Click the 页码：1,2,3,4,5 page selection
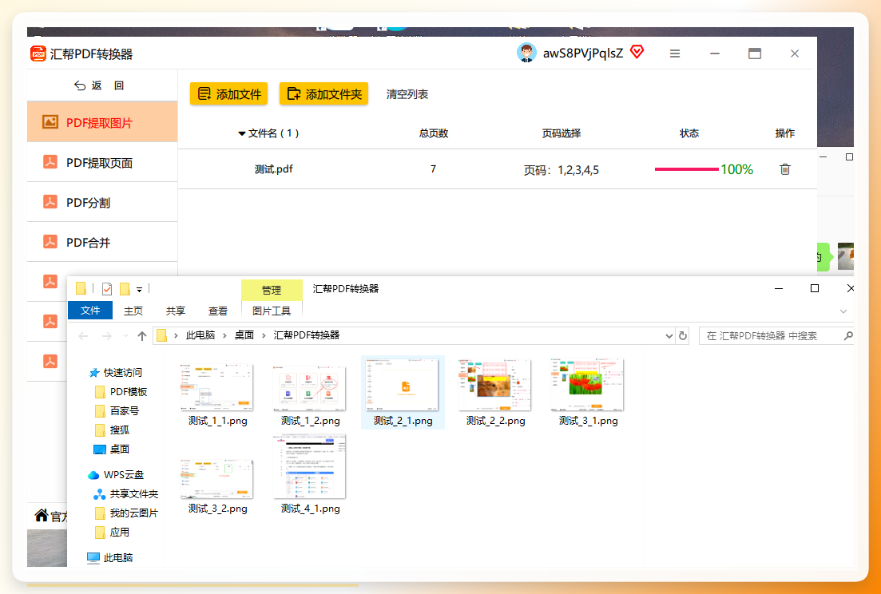 (x=562, y=169)
